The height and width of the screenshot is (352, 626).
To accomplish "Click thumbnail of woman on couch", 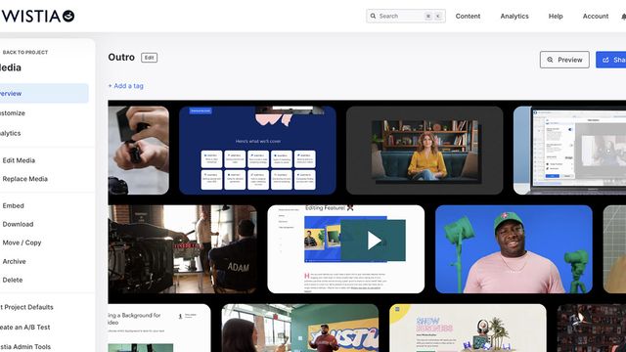I will tap(425, 151).
